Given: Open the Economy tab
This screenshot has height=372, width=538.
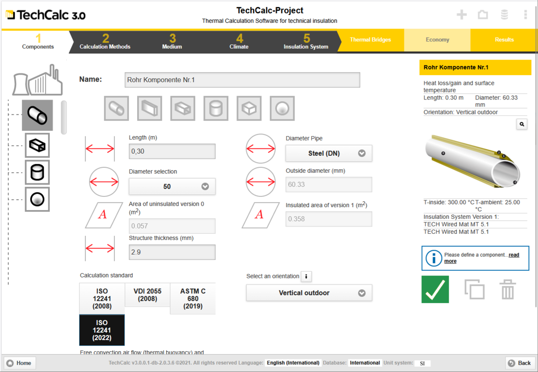Looking at the screenshot, I should (x=437, y=40).
